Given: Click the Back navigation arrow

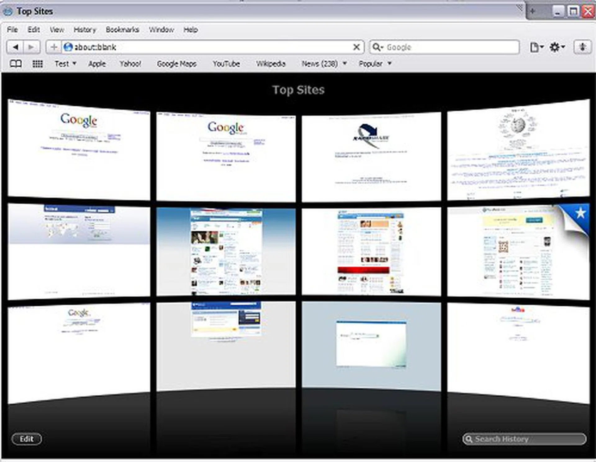Looking at the screenshot, I should (x=15, y=47).
